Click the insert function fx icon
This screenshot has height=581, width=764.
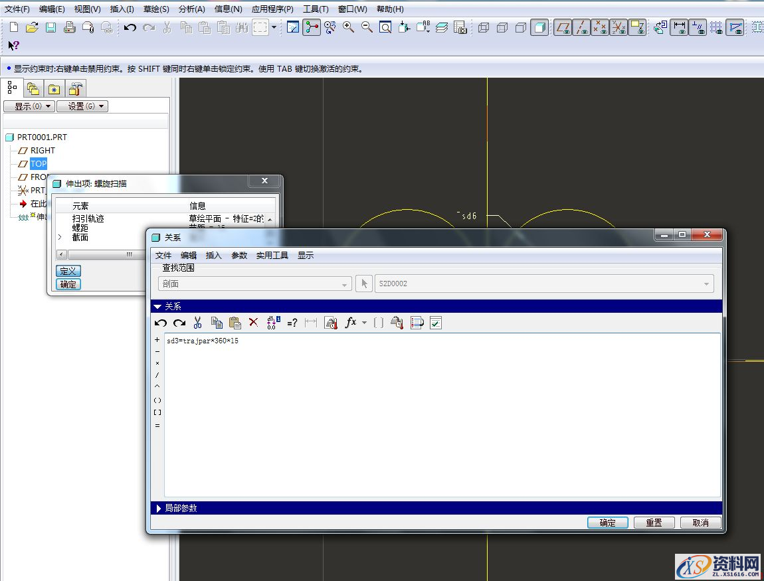pos(351,323)
